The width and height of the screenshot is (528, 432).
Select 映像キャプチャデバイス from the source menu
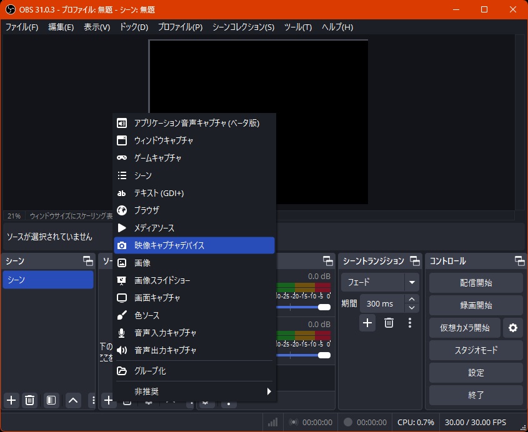pyautogui.click(x=194, y=245)
